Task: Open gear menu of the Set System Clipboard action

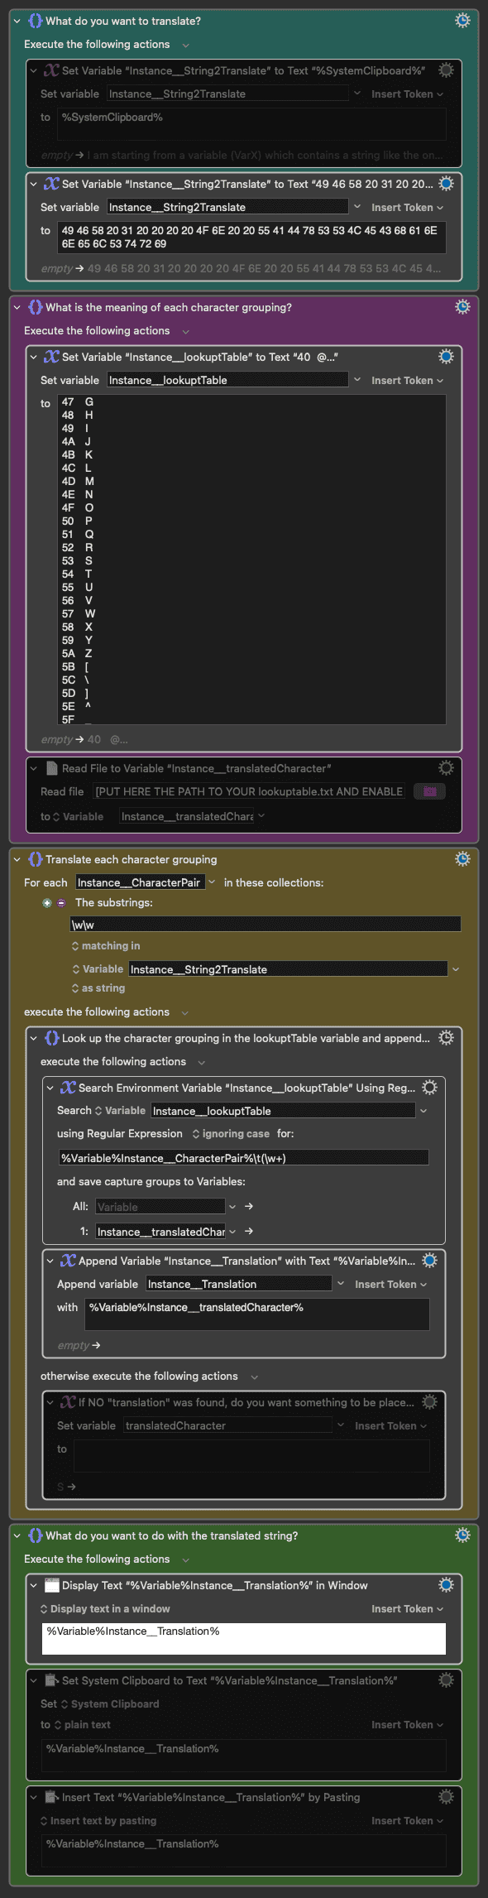Action: [x=446, y=1680]
